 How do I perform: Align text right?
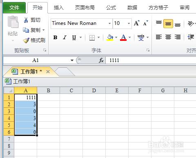tap(178, 37)
